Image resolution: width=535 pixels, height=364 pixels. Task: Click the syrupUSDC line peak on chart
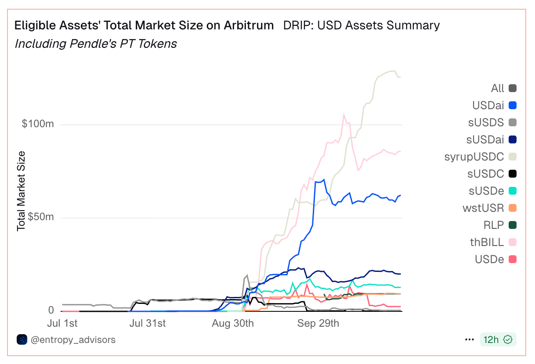392,71
